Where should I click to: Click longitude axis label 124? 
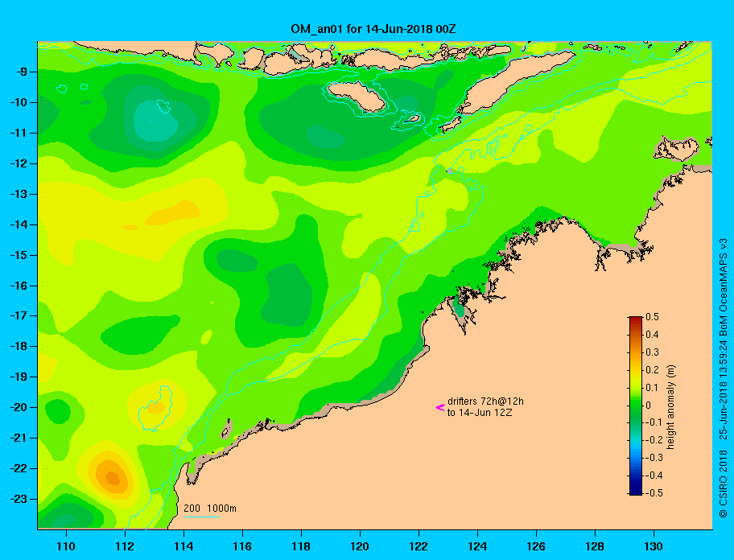pyautogui.click(x=477, y=546)
